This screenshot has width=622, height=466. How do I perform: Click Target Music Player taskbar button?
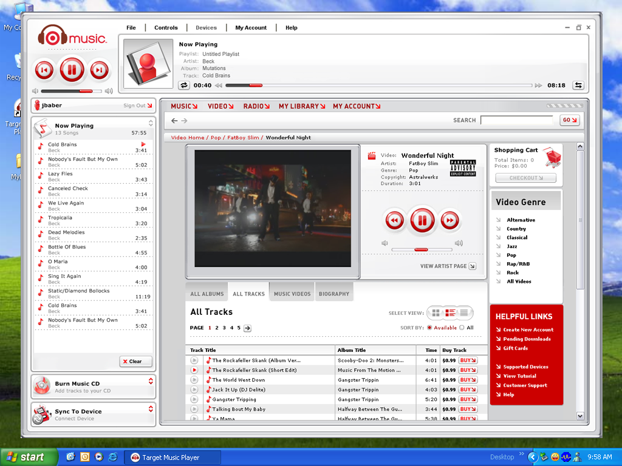coord(172,458)
